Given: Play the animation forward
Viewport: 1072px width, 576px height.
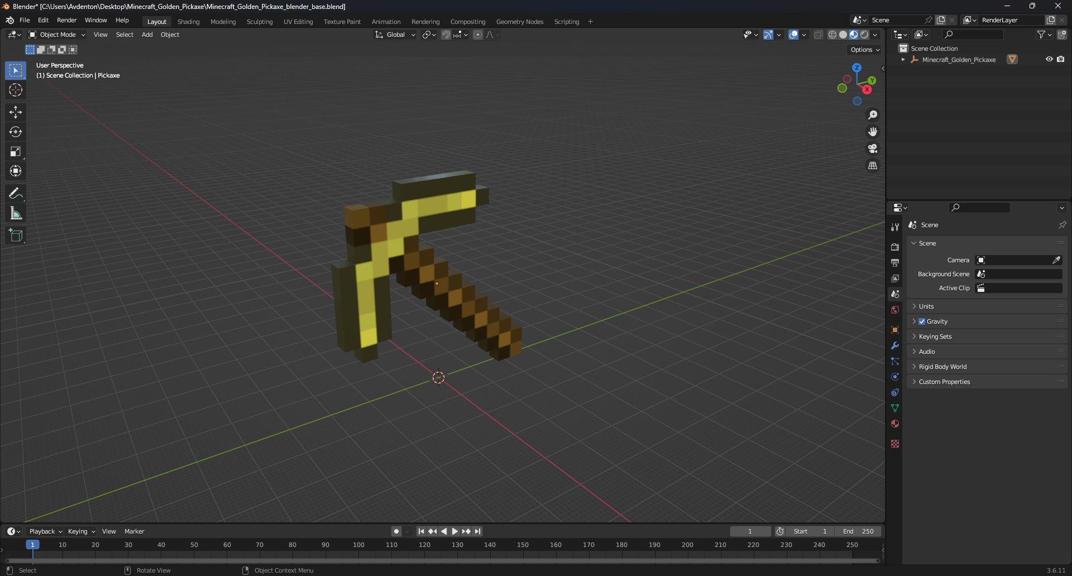Looking at the screenshot, I should 455,531.
